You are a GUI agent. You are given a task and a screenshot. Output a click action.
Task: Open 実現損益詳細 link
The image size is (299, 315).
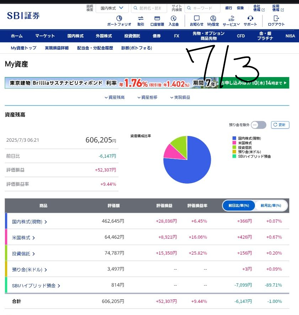tap(57, 48)
